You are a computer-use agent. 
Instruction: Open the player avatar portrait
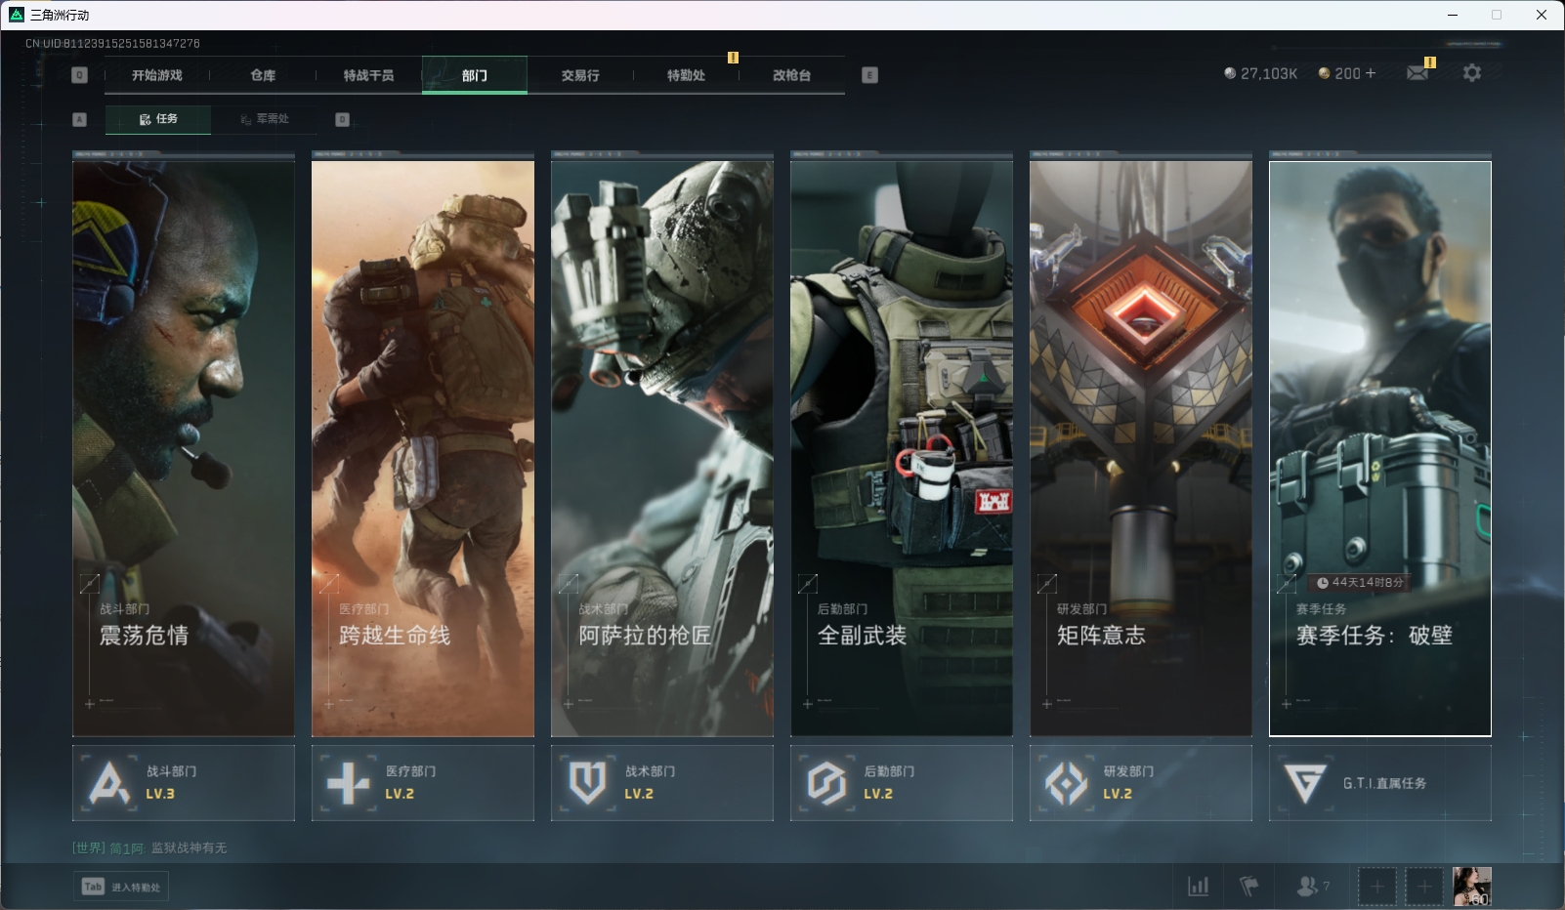(1472, 887)
